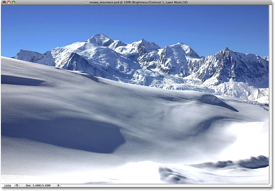The width and height of the screenshot is (275, 191).
Task: Click the mountain photo canvas
Action: pyautogui.click(x=135, y=94)
